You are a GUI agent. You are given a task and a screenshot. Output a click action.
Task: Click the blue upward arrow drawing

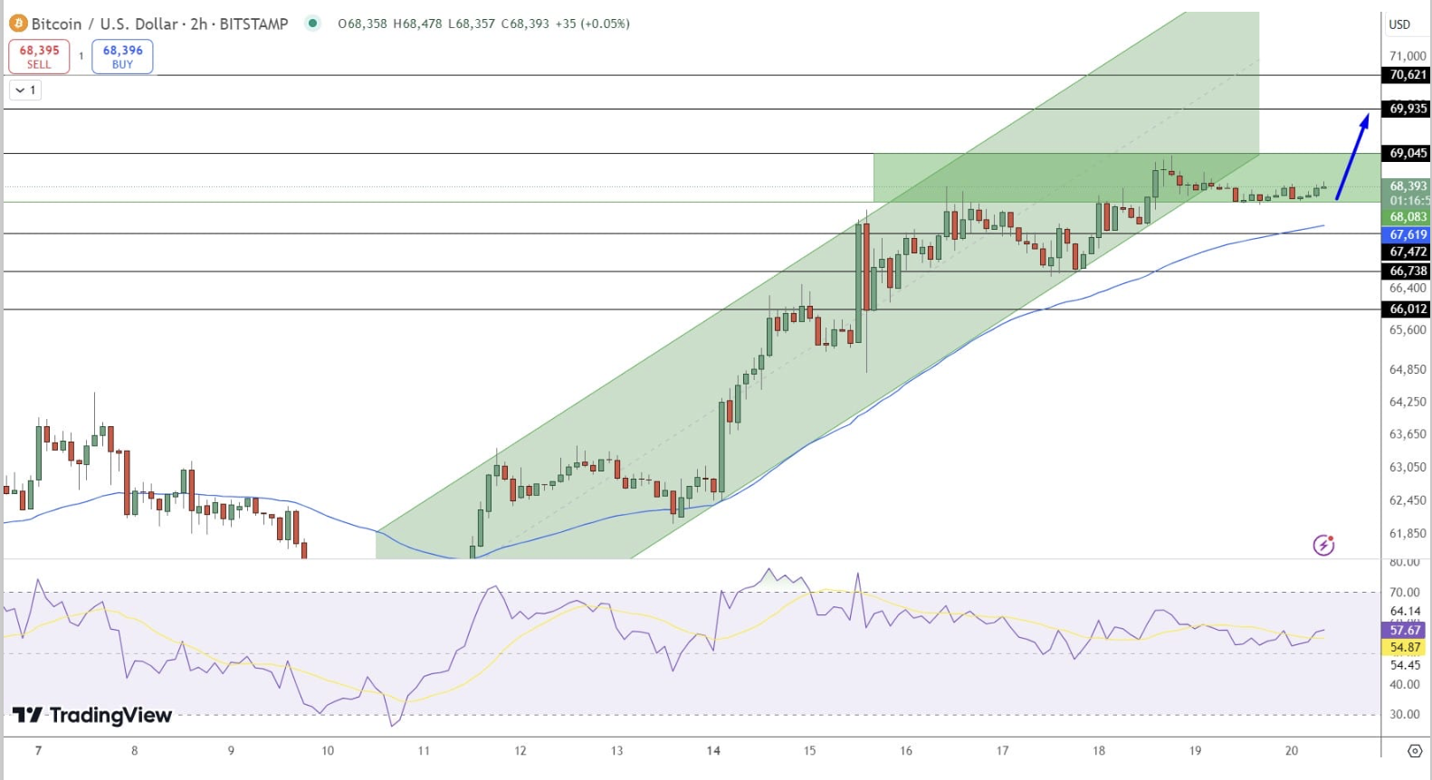pos(1352,157)
